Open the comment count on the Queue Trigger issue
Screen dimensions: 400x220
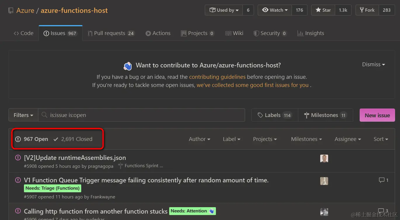[384, 180]
